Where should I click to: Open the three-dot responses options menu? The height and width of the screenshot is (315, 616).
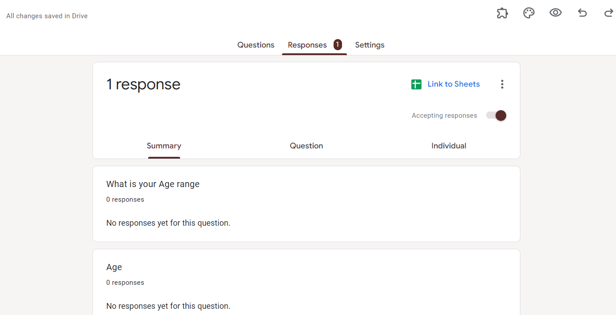click(x=502, y=84)
